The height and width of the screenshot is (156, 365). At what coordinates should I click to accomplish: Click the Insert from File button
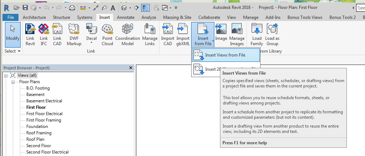pos(203,35)
